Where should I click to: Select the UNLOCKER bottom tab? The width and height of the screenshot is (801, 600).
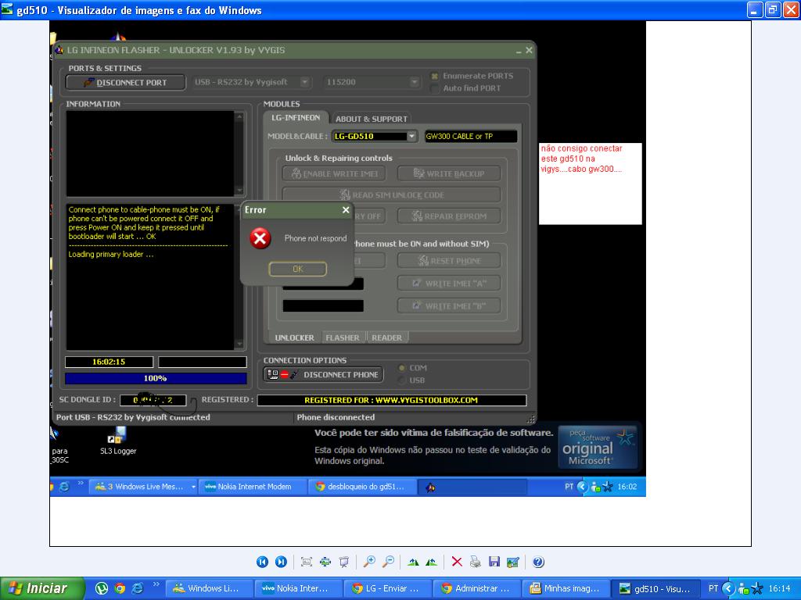tap(294, 337)
